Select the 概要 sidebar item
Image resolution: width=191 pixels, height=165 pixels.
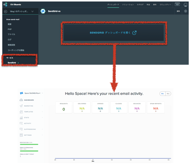pos(9,24)
